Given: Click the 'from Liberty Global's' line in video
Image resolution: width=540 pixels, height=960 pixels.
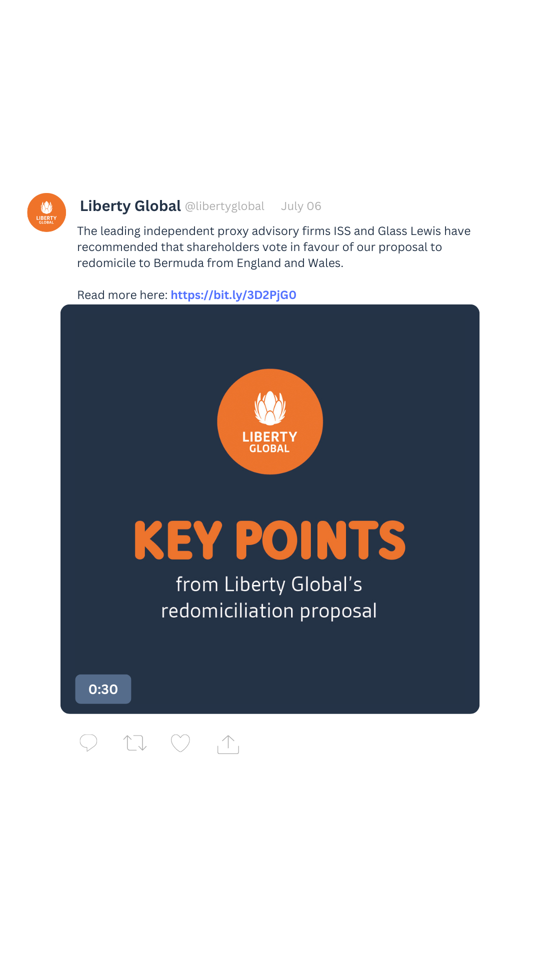Looking at the screenshot, I should coord(269,584).
